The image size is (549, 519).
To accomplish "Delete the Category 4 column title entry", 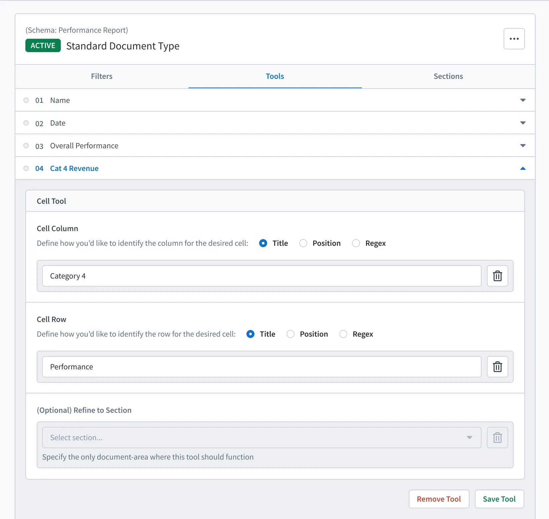I will point(497,276).
